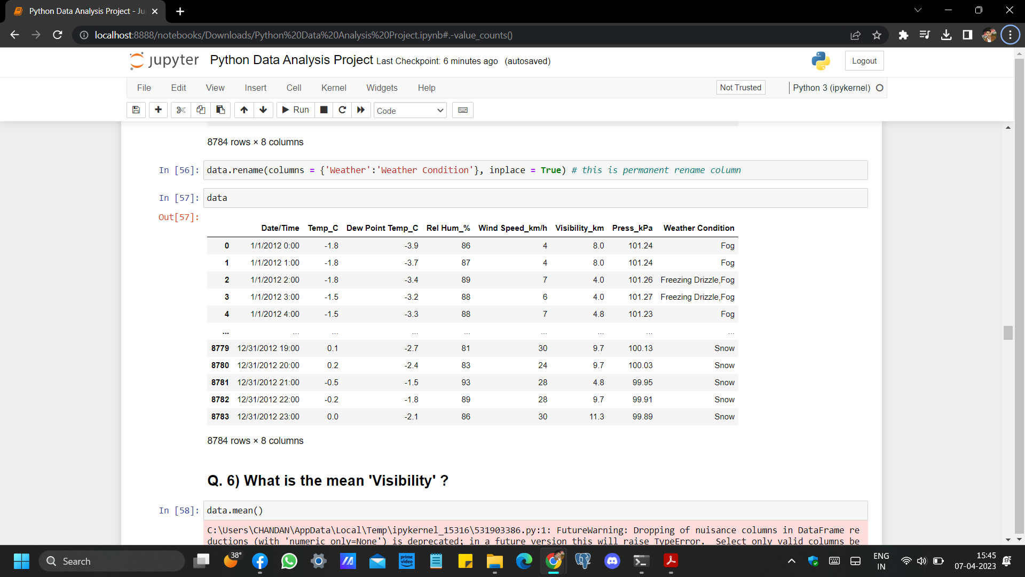This screenshot has width=1025, height=577.
Task: Click the save and checkpoint icon
Action: click(136, 110)
